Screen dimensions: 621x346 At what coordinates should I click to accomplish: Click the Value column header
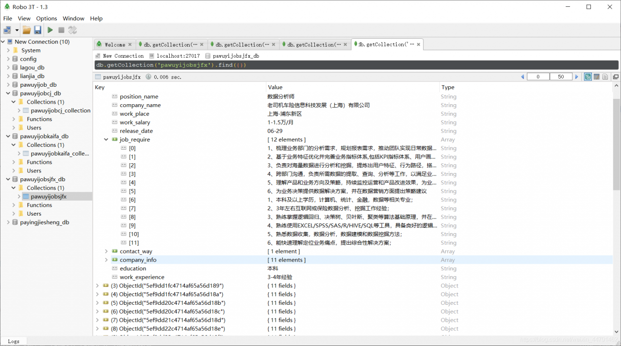[275, 87]
